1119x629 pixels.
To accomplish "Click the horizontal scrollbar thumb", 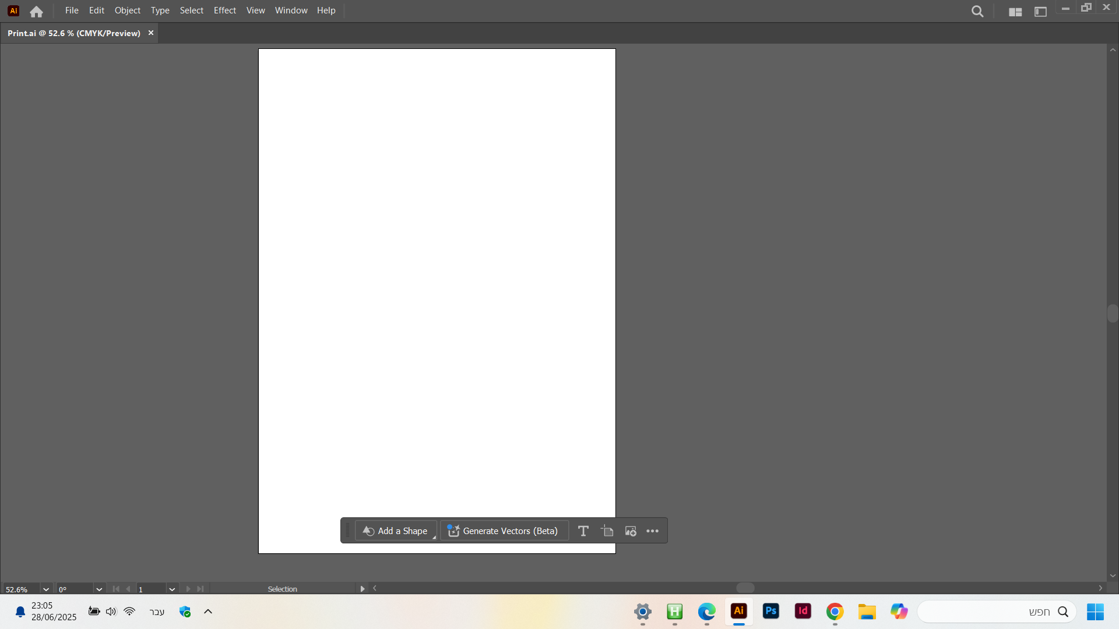I will tap(745, 588).
